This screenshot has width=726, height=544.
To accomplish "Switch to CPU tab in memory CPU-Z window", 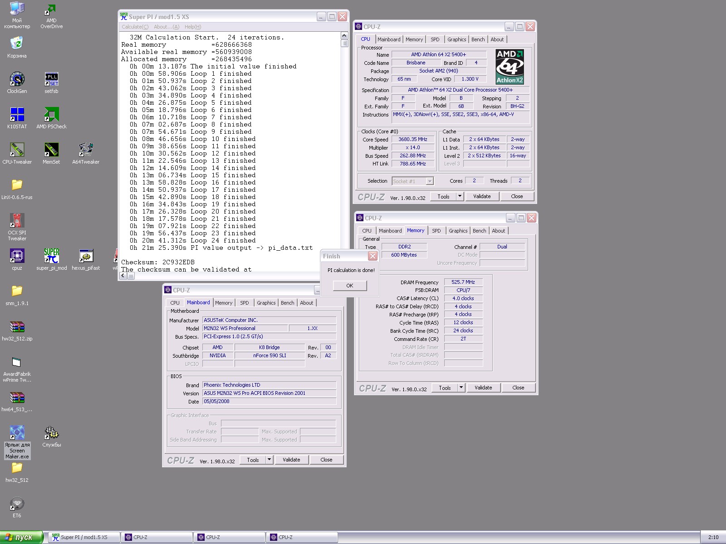I will [367, 231].
